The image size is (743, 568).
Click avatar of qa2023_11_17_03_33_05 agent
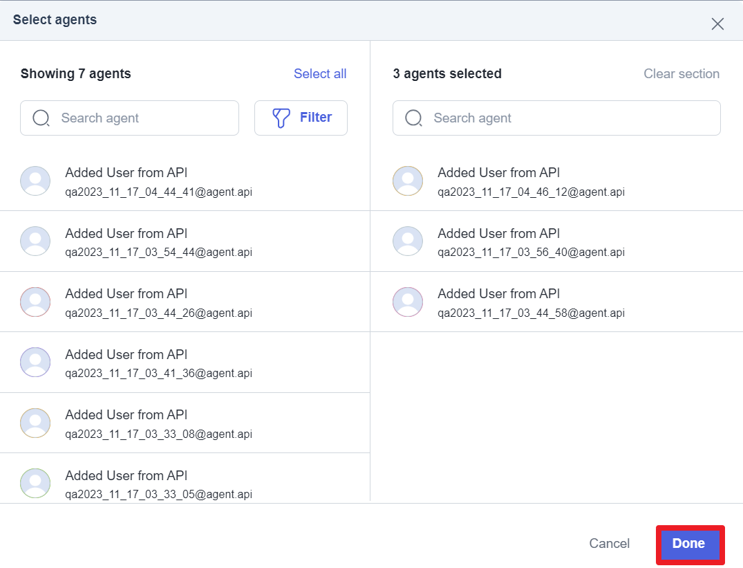click(x=35, y=483)
